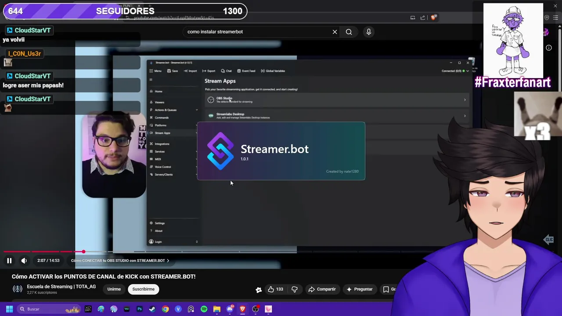The height and width of the screenshot is (316, 562).
Task: Open XP-Pen from the taskbar
Action: coord(88,309)
